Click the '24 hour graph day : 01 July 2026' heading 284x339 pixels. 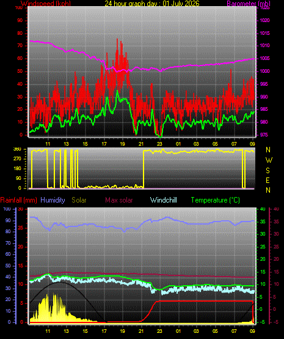152,4
